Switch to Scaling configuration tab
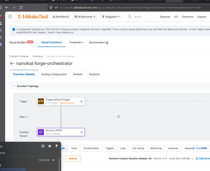 54,74
